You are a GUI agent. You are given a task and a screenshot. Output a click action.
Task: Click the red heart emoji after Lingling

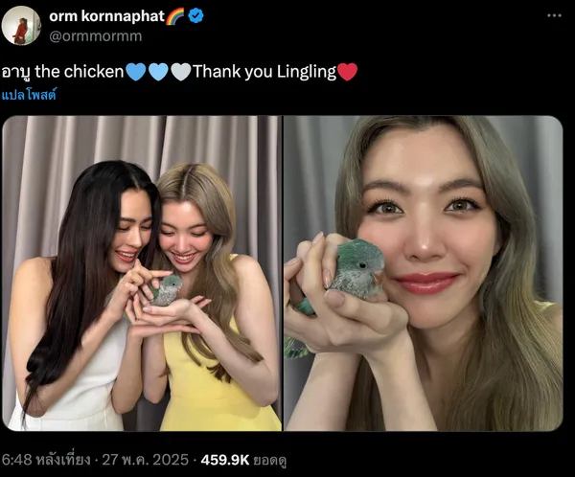[x=347, y=72]
